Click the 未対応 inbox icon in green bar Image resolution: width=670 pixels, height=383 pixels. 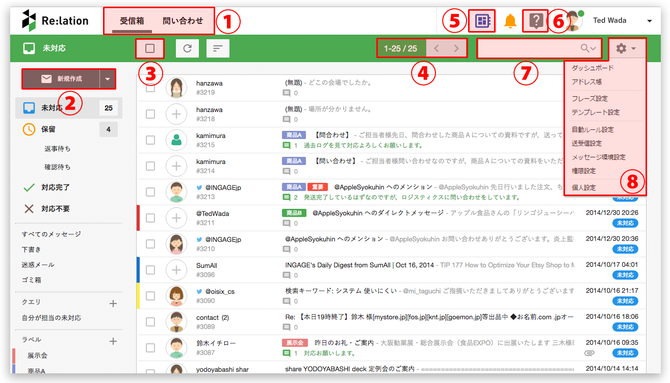pos(29,48)
